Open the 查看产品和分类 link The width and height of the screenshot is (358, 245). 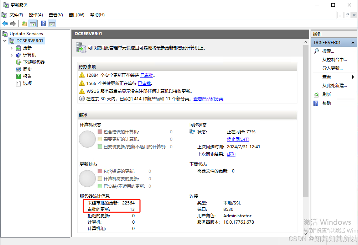[208, 99]
